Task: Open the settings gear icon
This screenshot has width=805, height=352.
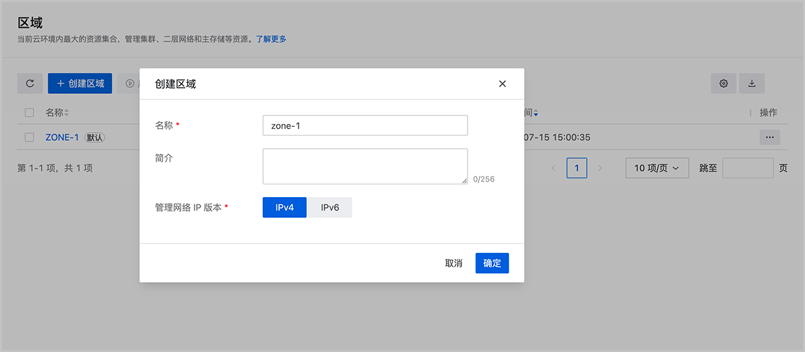Action: 724,84
